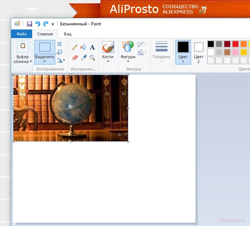Image resolution: width=250 pixels, height=226 pixels.
Task: Select the Pencil tool
Action: point(75,47)
